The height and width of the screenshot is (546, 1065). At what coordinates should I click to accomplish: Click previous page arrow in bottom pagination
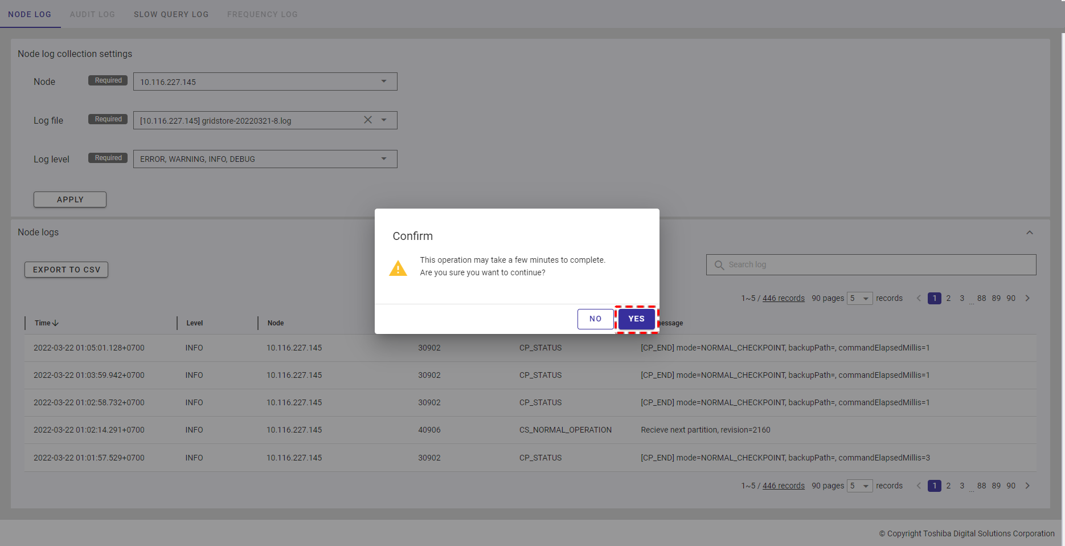point(919,486)
